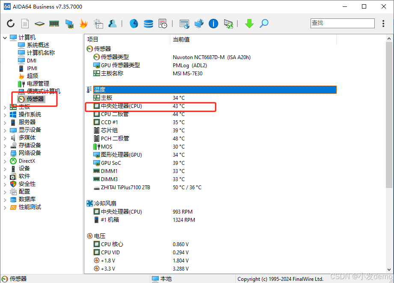Click the remote connection monitor icon

(228, 24)
